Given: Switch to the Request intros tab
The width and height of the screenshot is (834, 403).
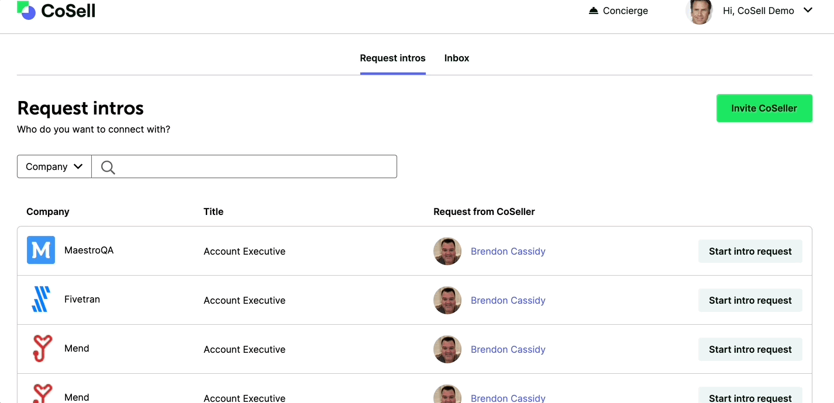Looking at the screenshot, I should tap(392, 58).
